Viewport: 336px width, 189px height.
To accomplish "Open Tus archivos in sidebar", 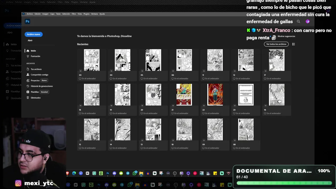I will tap(36, 69).
